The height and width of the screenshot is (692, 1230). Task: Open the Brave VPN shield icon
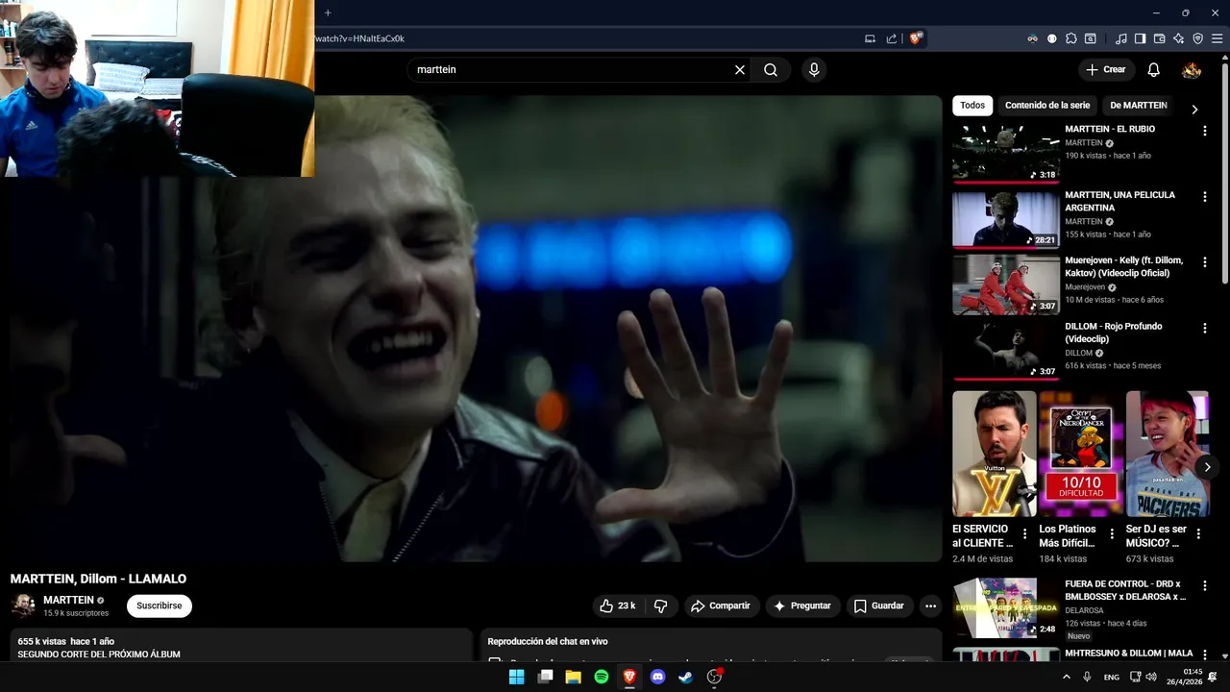pyautogui.click(x=1197, y=39)
